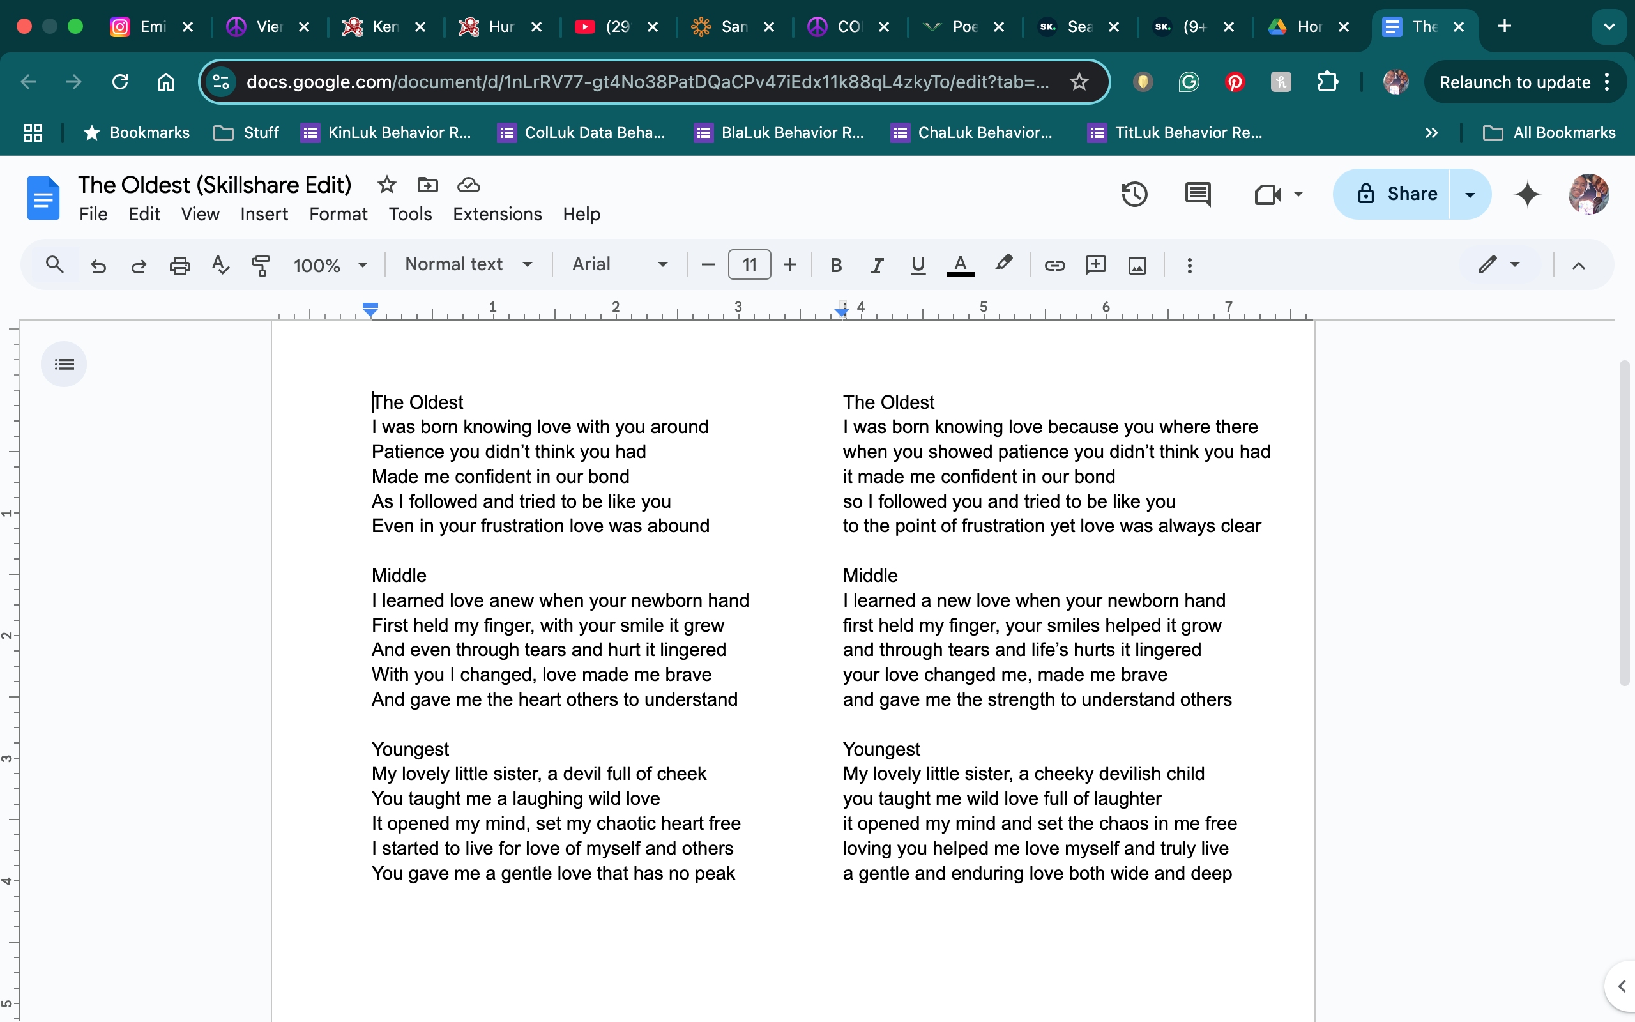
Task: Open the tab search dropdown arrow
Action: tap(1609, 27)
